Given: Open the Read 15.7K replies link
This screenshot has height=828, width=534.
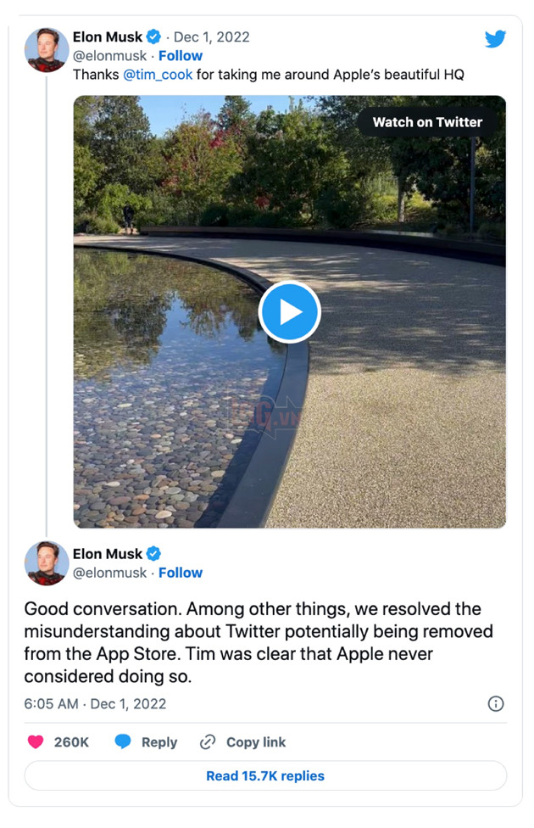Looking at the screenshot, I should click(x=265, y=775).
